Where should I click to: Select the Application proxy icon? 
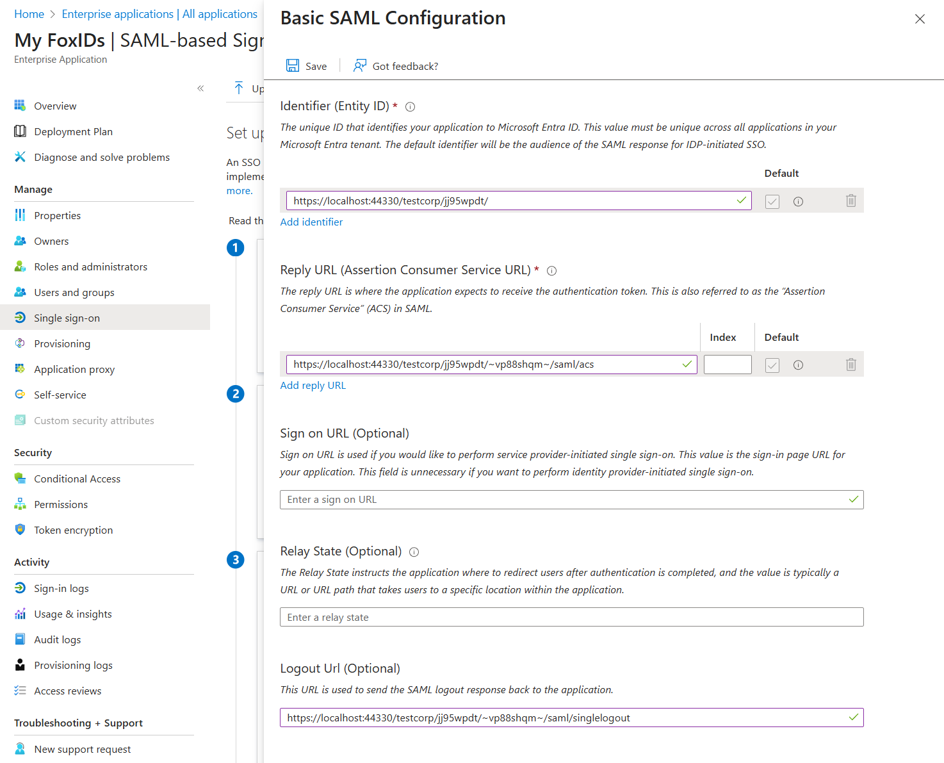pos(20,369)
